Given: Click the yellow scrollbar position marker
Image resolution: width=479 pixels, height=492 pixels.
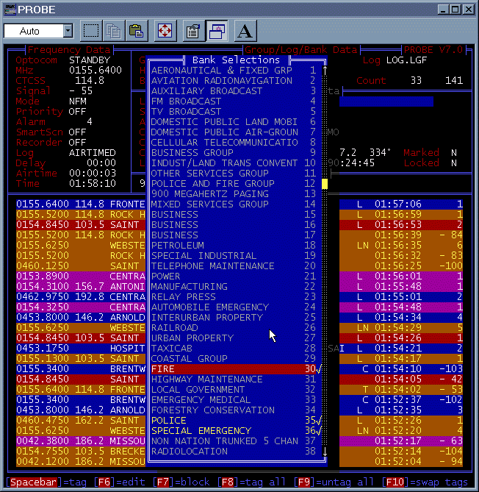Looking at the screenshot, I should coord(325,184).
